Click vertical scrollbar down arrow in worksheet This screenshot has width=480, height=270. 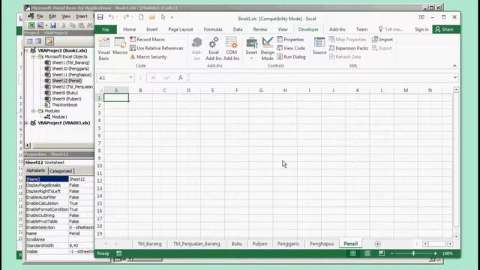[x=456, y=236]
